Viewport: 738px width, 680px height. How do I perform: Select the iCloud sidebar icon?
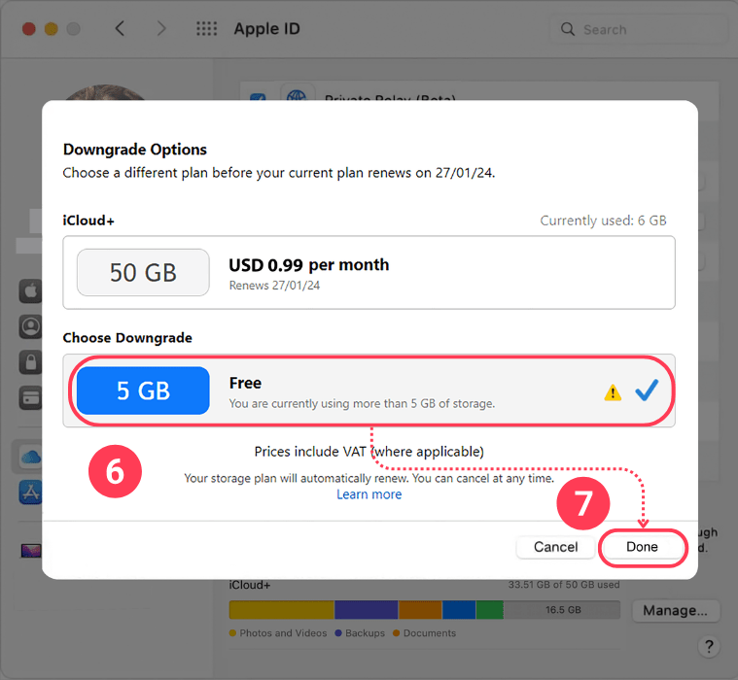point(30,457)
